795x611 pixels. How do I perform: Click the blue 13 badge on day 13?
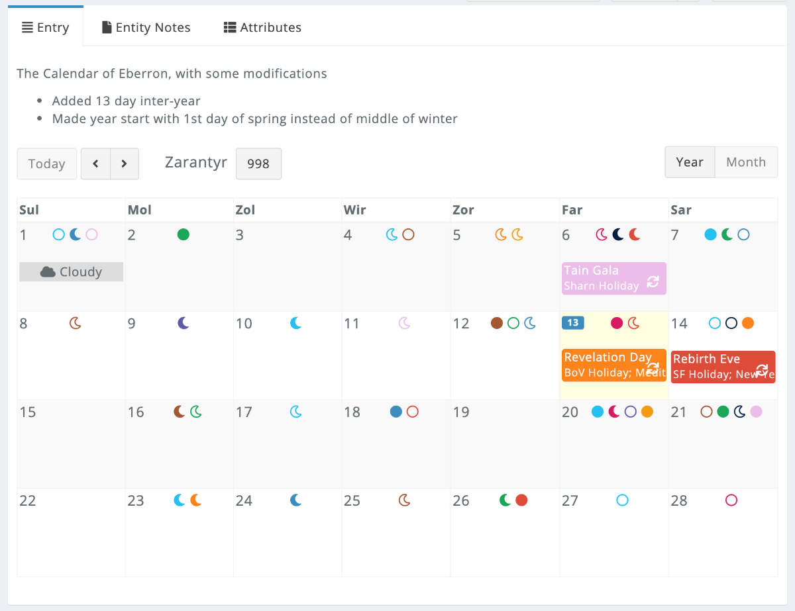(x=572, y=323)
